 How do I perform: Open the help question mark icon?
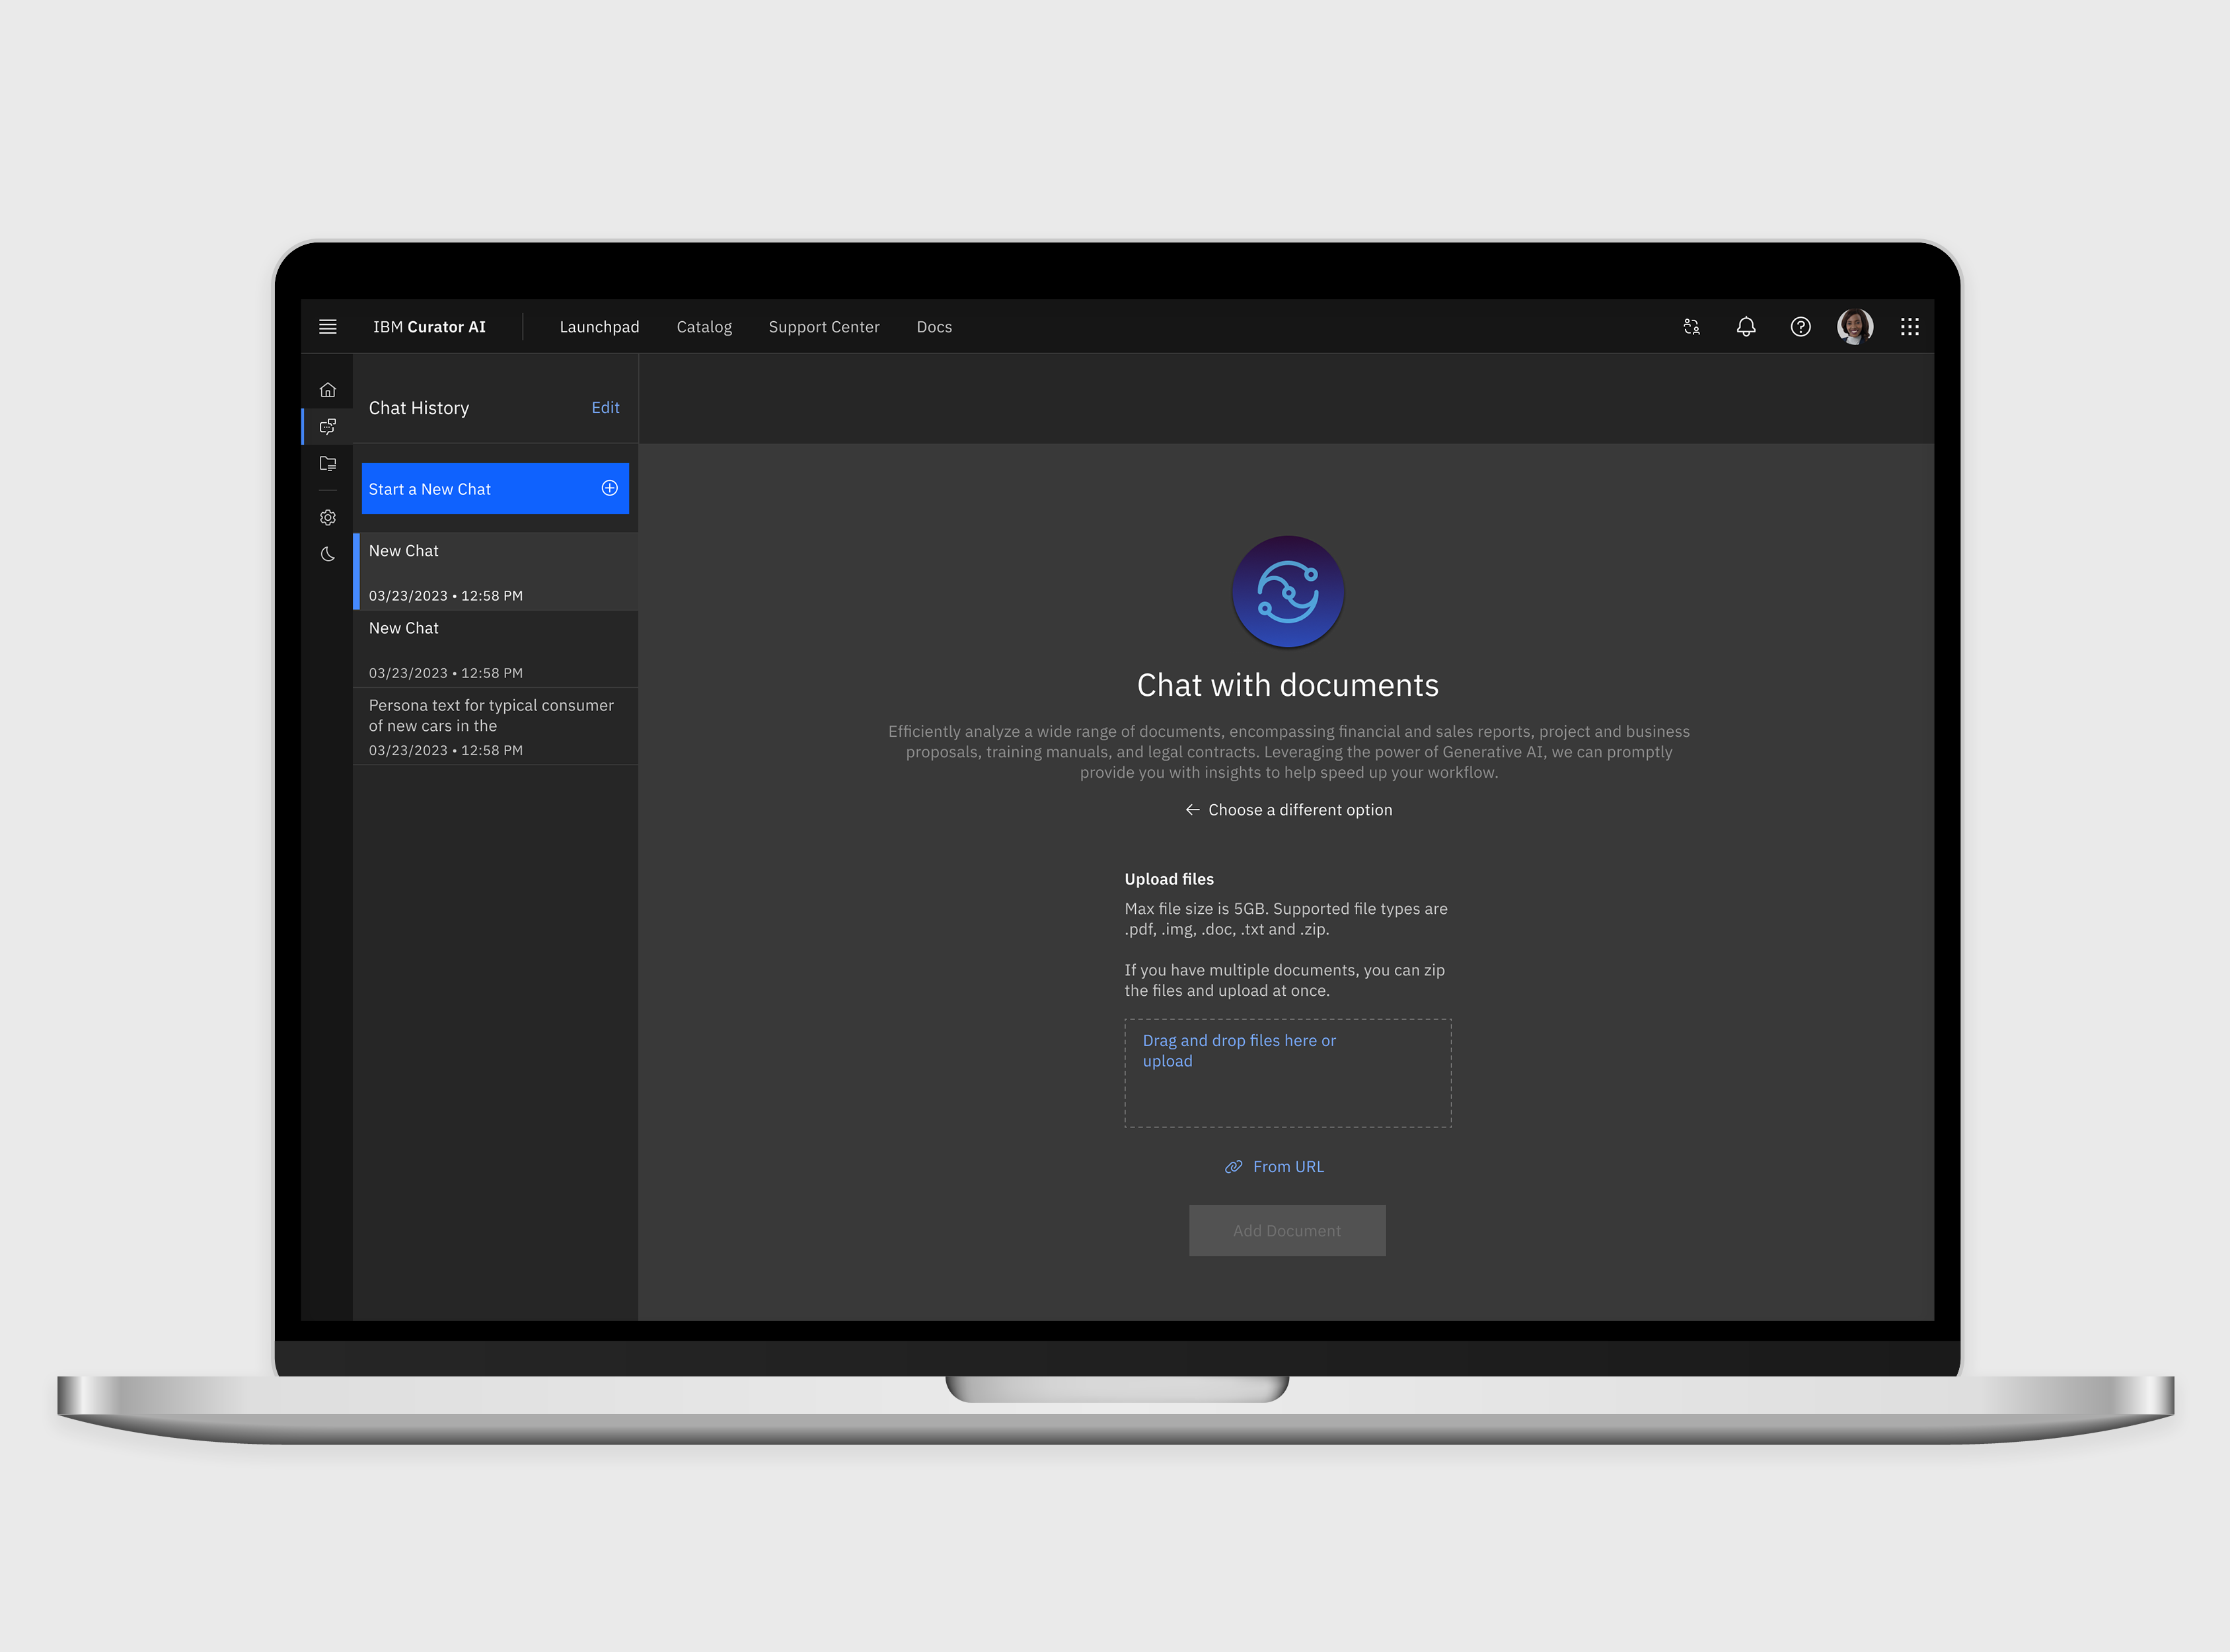point(1800,327)
